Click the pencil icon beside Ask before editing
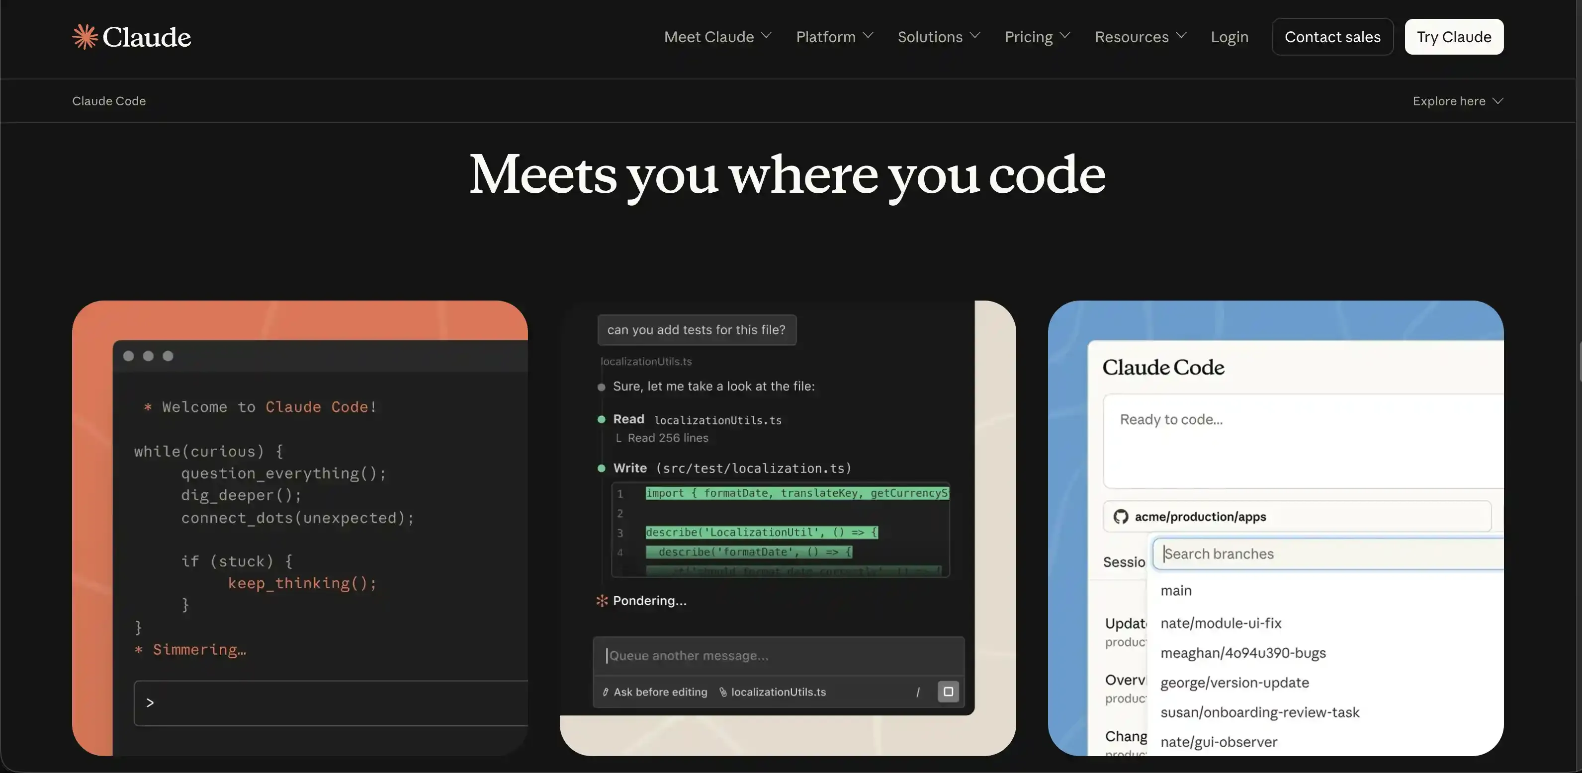1582x773 pixels. [x=606, y=692]
